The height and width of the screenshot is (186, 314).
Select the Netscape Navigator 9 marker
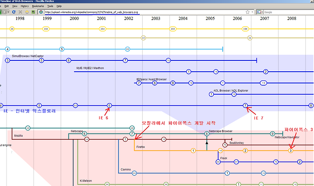coord(272,134)
